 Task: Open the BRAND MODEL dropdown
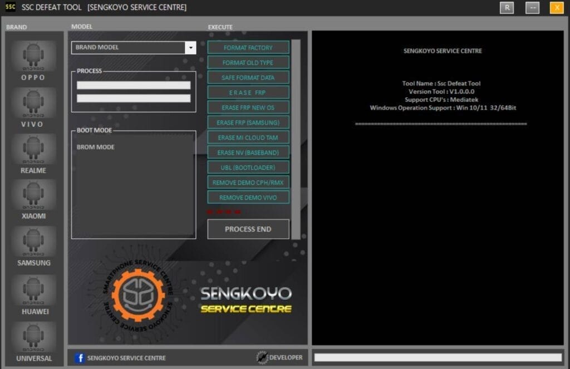coord(190,47)
